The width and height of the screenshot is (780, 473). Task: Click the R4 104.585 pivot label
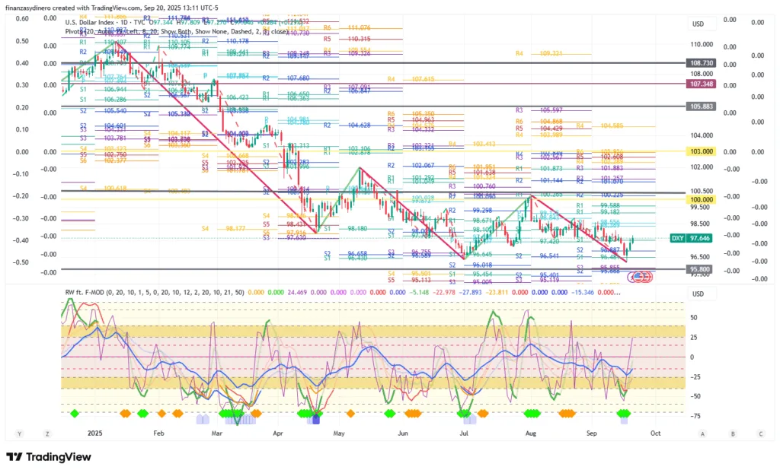tap(600, 125)
